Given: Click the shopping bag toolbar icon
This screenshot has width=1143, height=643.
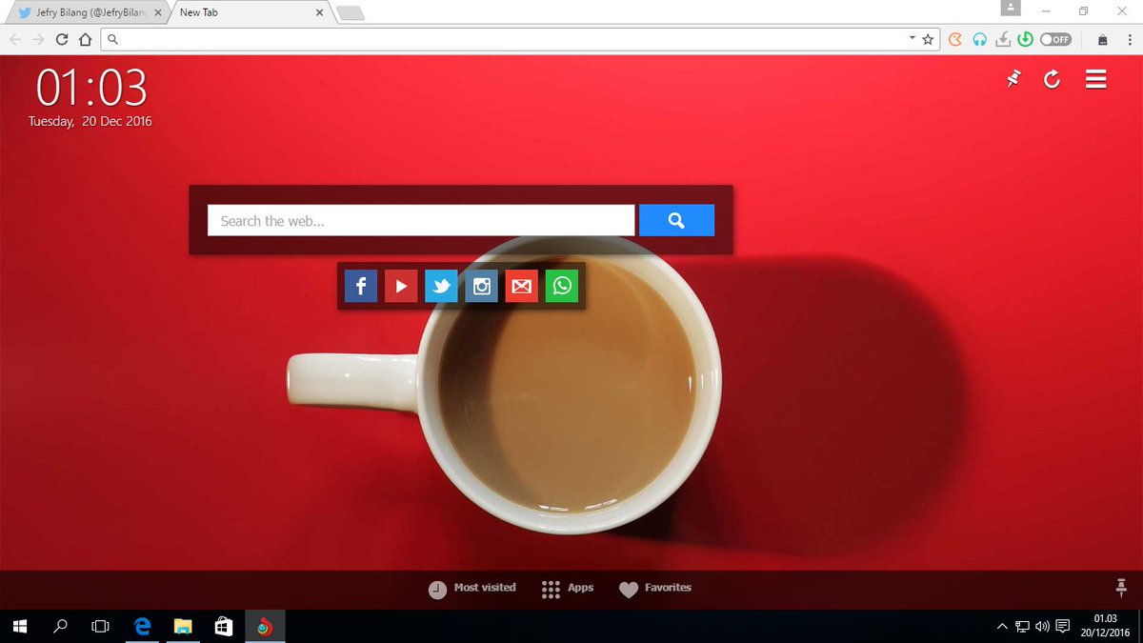Looking at the screenshot, I should point(1103,39).
